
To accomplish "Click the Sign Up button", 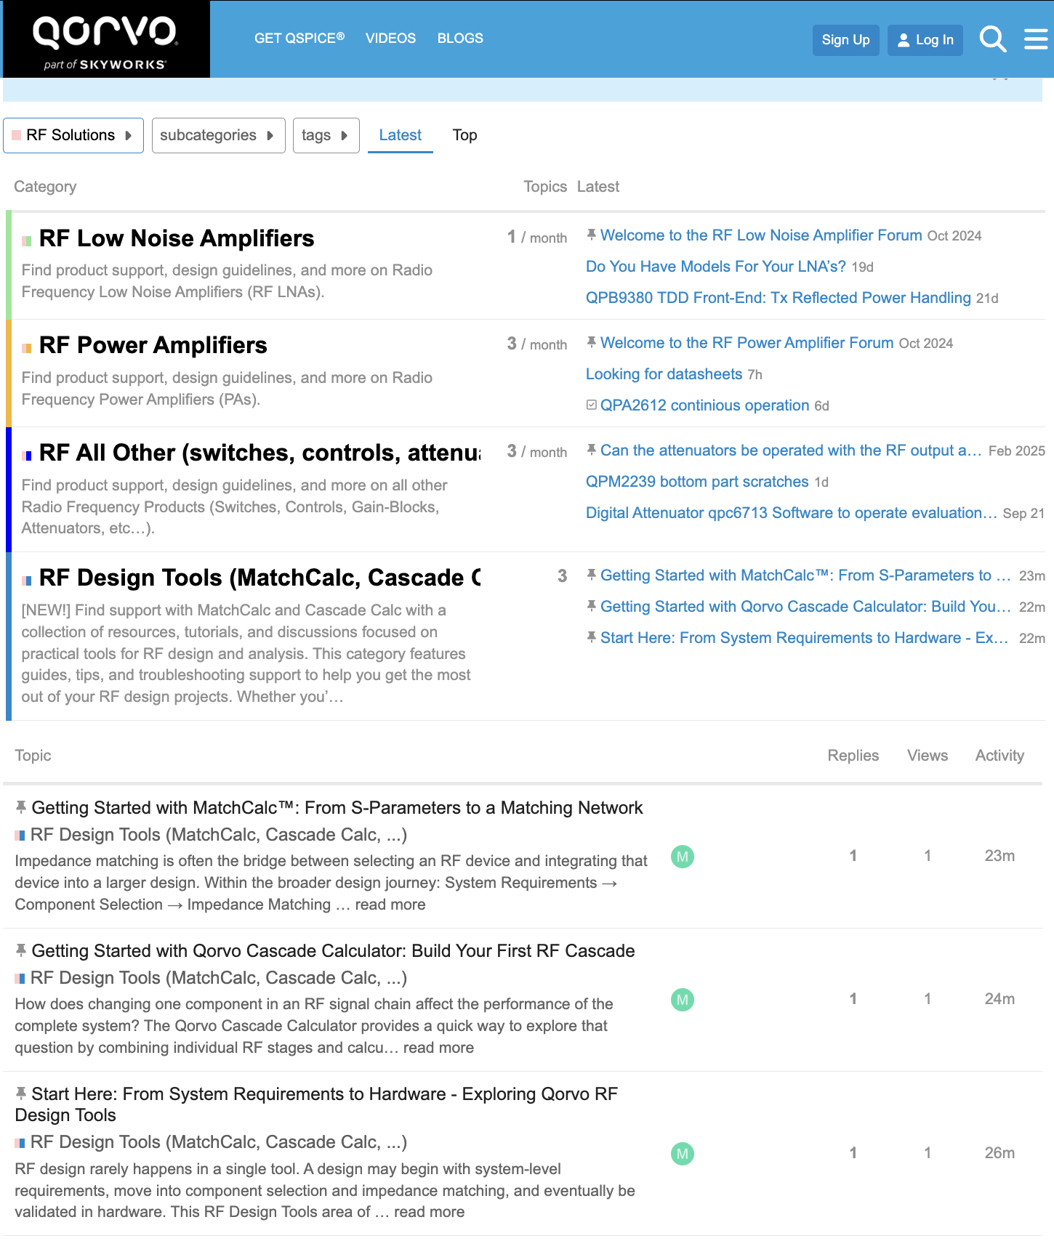I will coord(845,40).
